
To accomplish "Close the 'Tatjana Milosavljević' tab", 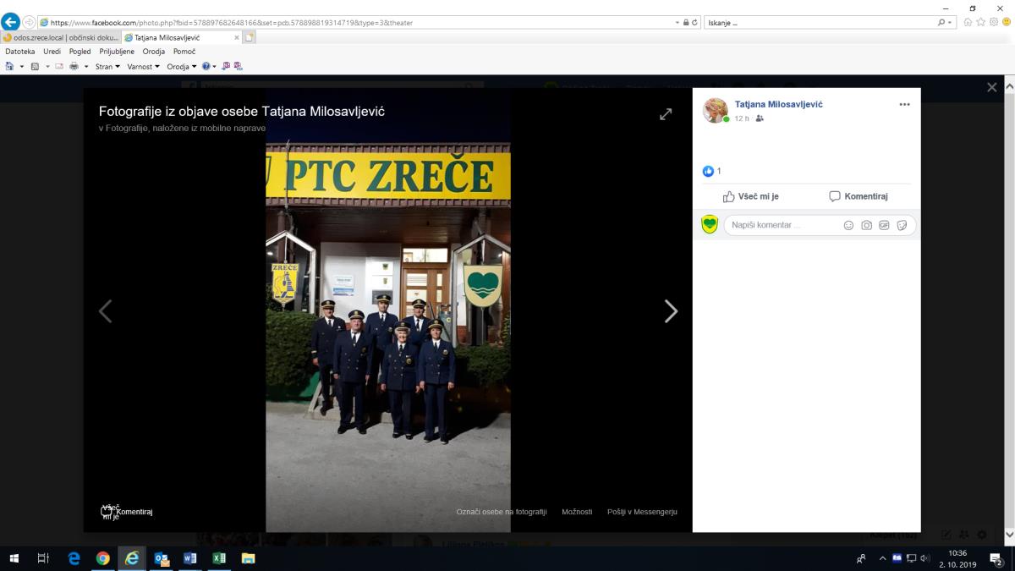I will click(237, 37).
